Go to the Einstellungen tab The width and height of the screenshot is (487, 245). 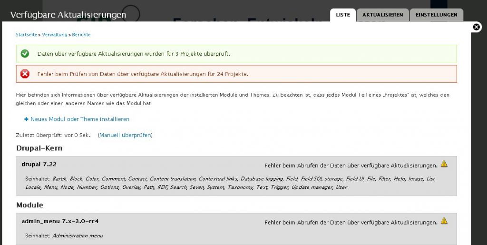436,15
